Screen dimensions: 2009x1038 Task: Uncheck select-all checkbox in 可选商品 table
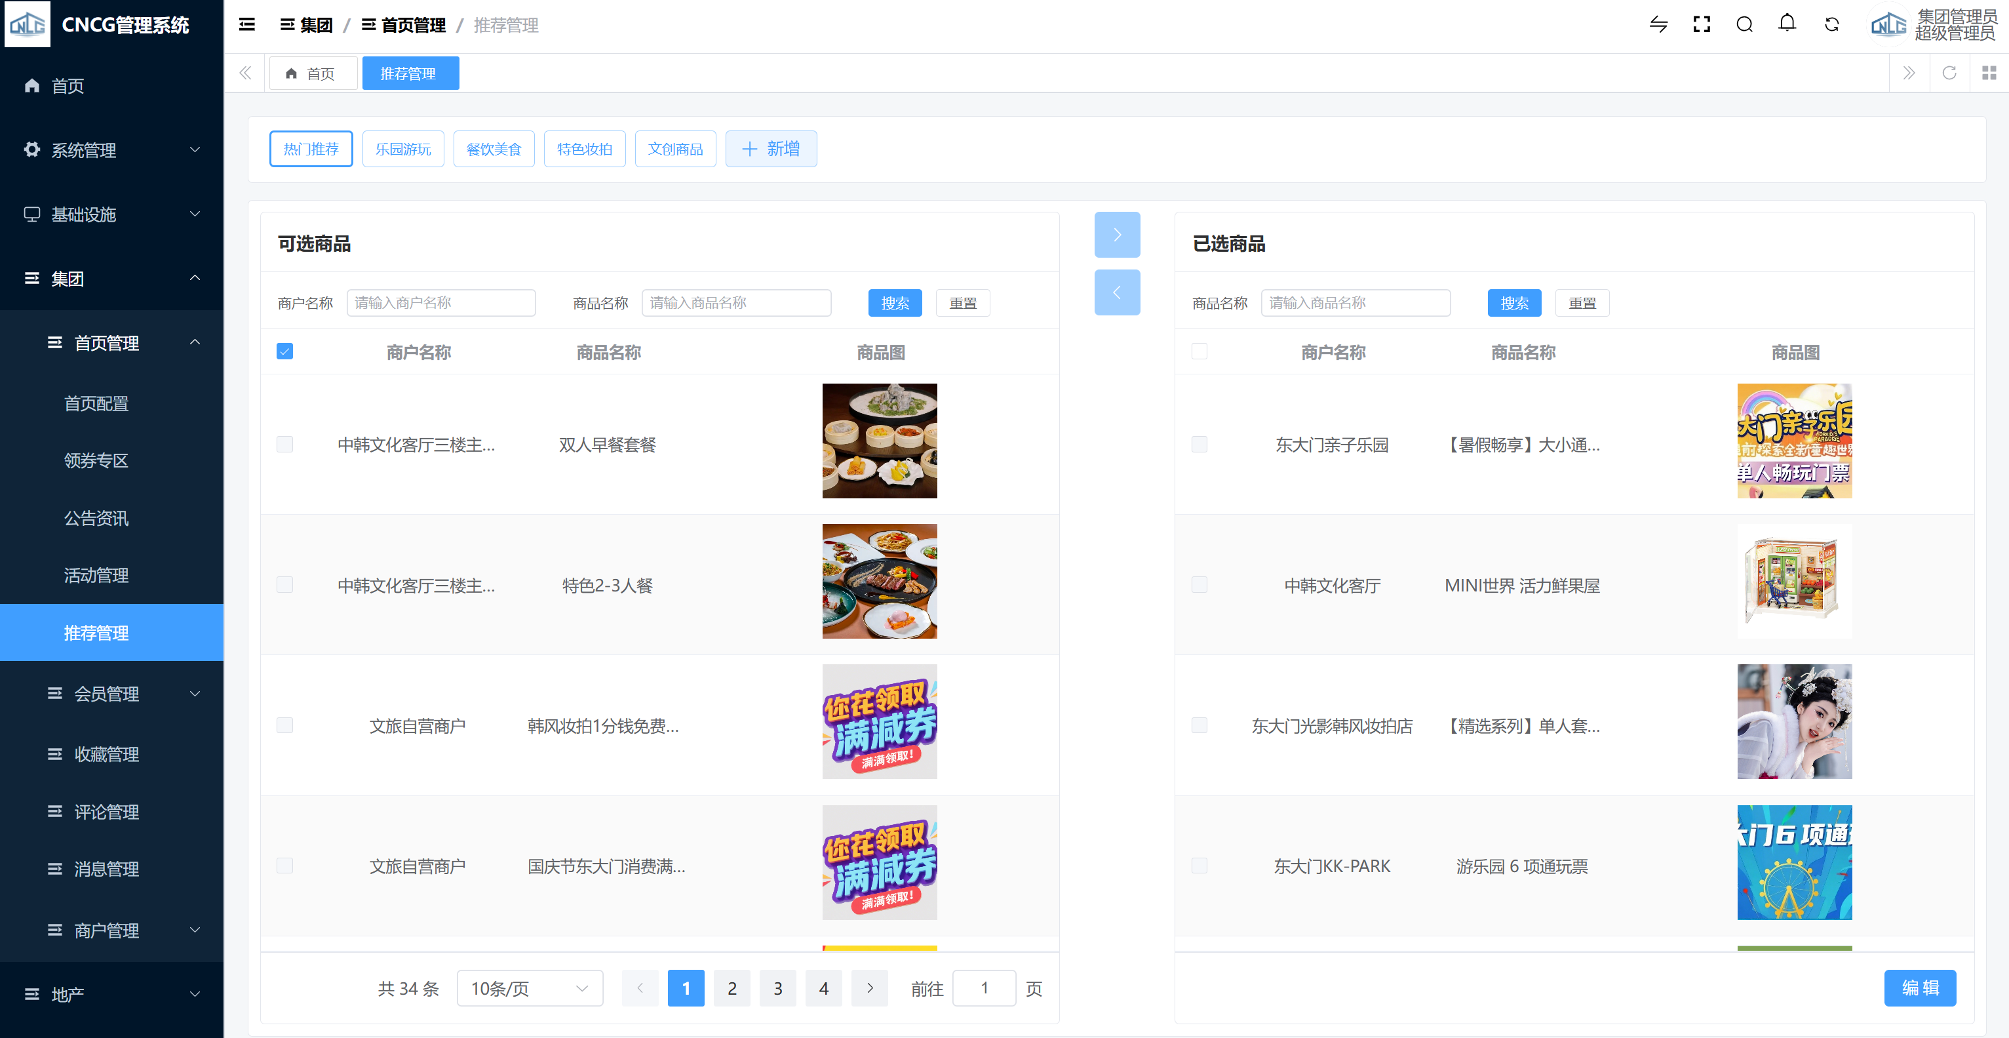tap(284, 351)
